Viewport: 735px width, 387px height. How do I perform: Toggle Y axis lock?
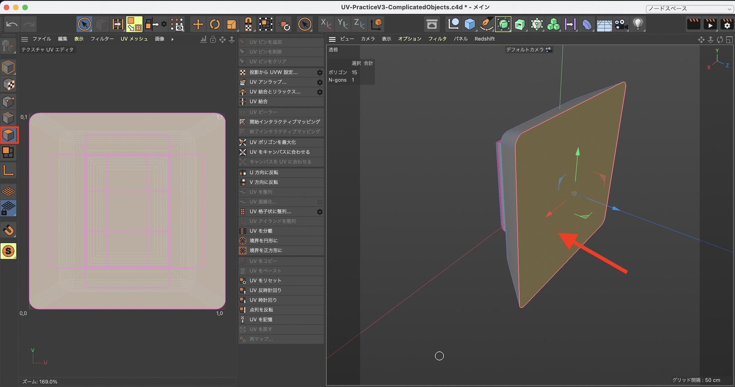coord(342,24)
